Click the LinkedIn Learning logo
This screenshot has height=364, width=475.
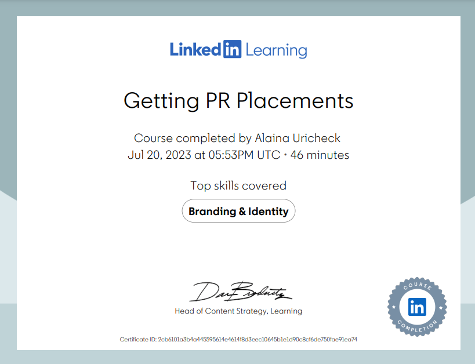238,49
